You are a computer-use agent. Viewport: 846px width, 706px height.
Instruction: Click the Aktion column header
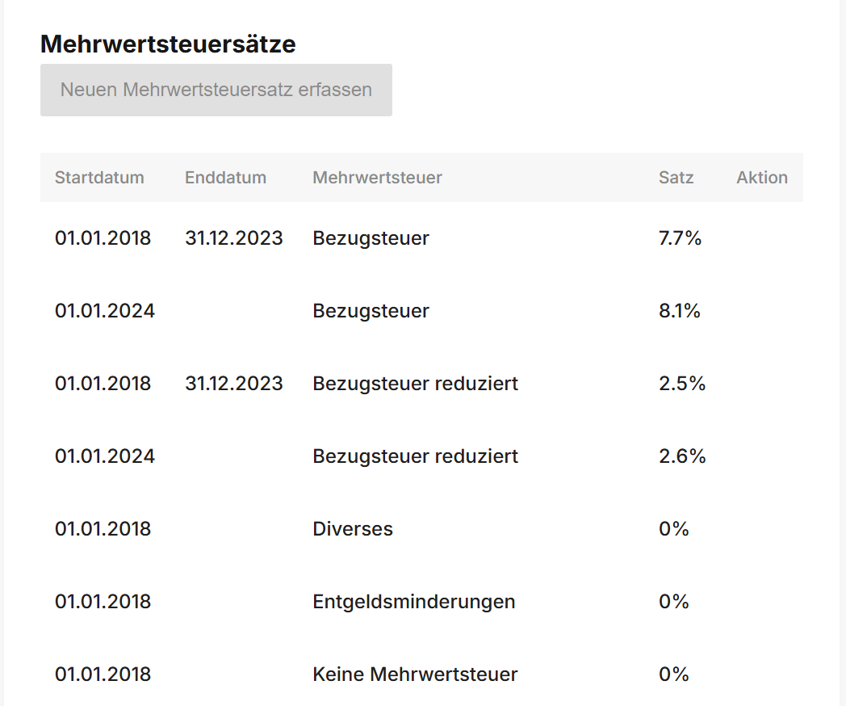point(761,177)
